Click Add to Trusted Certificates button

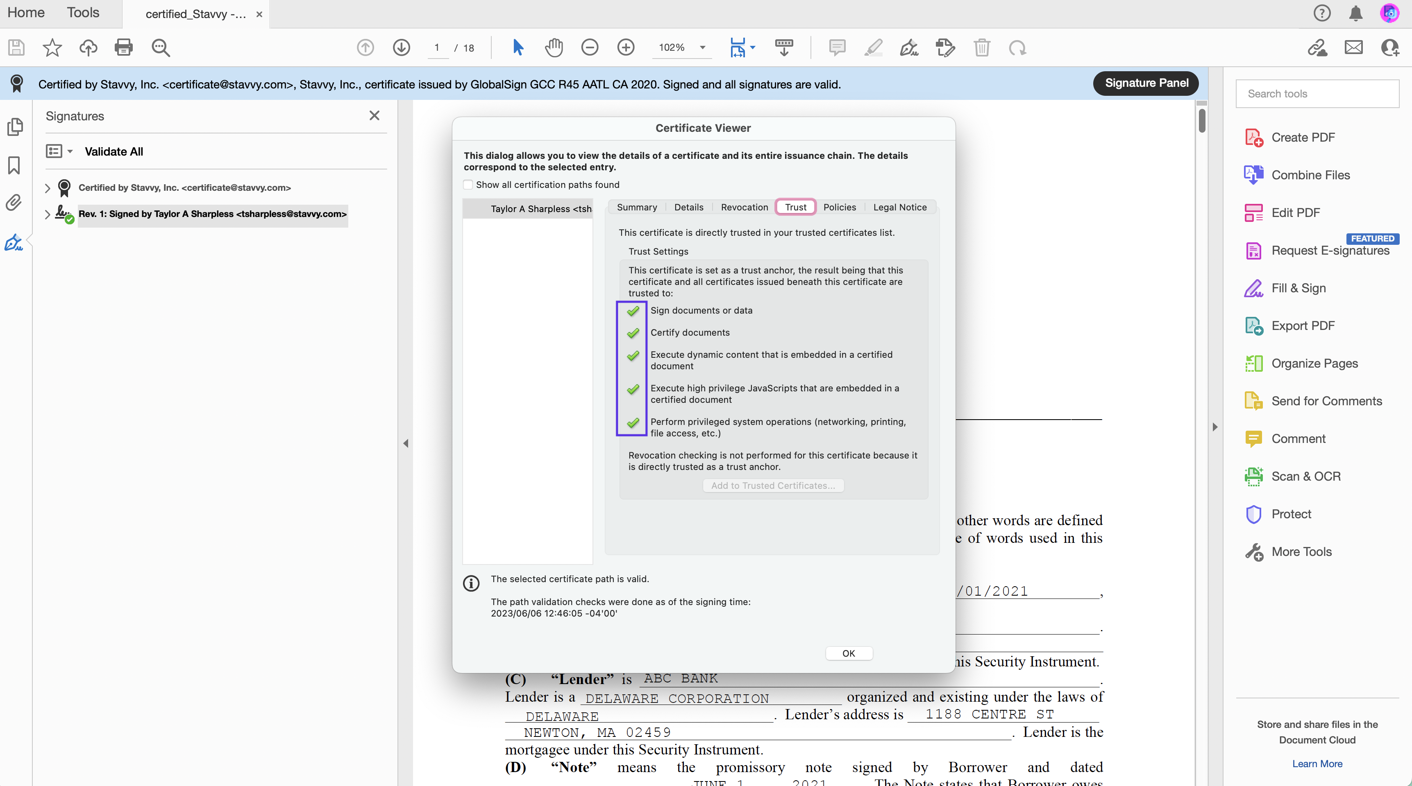[x=773, y=485]
